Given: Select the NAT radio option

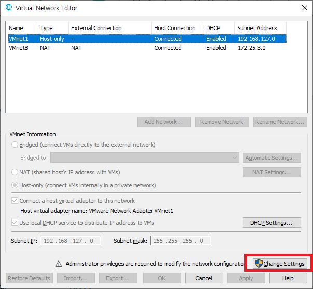Looking at the screenshot, I should pos(15,172).
